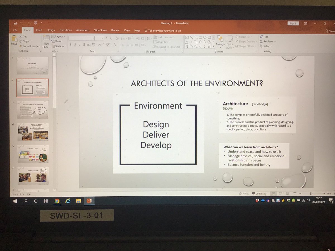The height and width of the screenshot is (251, 335).
Task: Start Slide Show from status bar icon
Action: pos(295,194)
